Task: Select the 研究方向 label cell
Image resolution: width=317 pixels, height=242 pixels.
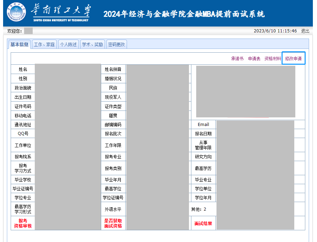Action: (203, 157)
